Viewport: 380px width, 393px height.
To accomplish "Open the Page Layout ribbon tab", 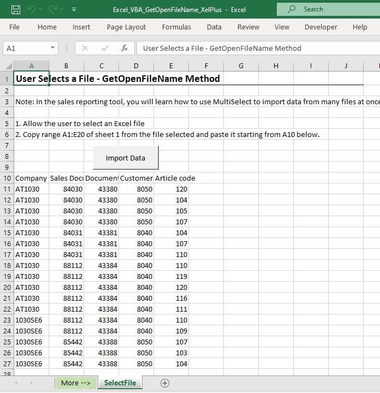I will tap(126, 27).
